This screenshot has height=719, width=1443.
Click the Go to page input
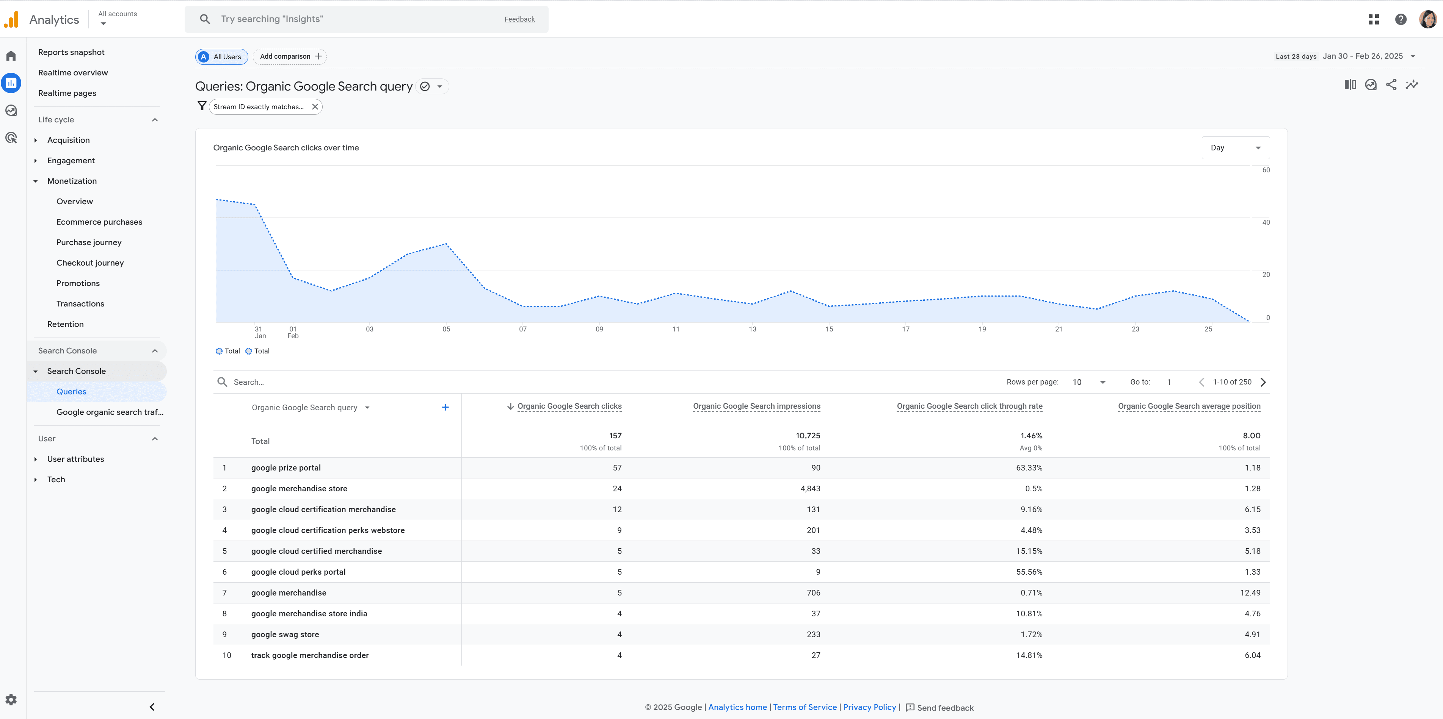coord(1170,382)
